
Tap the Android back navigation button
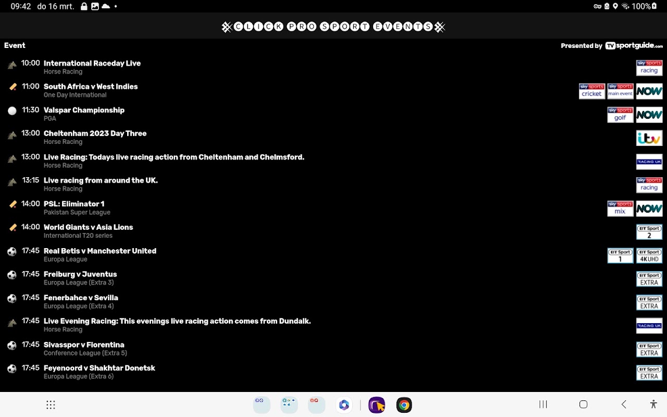click(624, 404)
